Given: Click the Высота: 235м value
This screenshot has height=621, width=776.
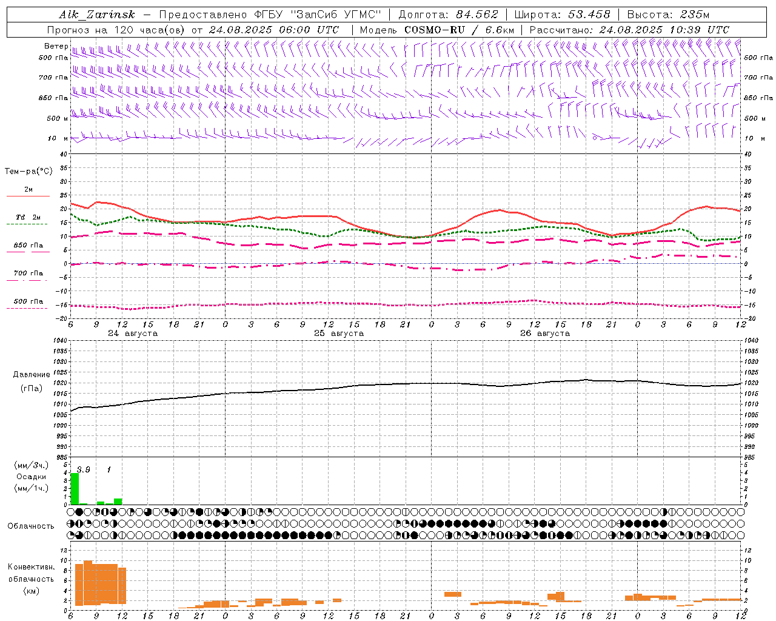Looking at the screenshot, I should point(668,15).
